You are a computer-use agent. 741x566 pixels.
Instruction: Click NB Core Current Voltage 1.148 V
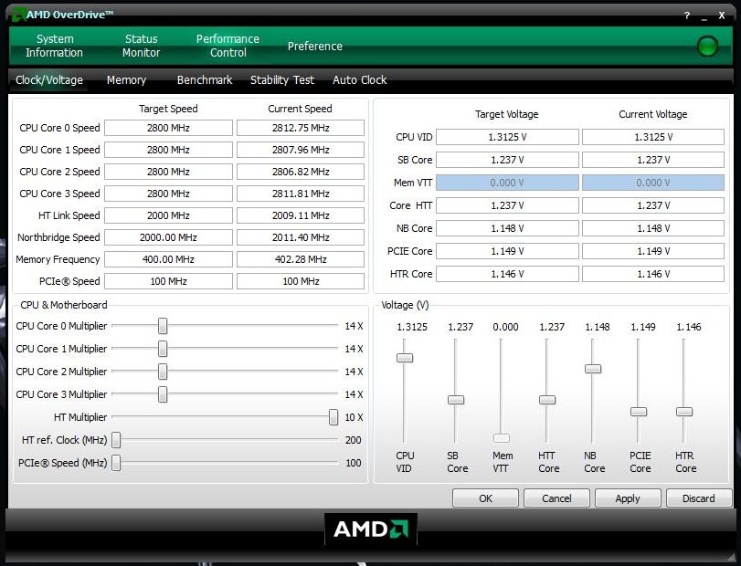click(x=653, y=228)
